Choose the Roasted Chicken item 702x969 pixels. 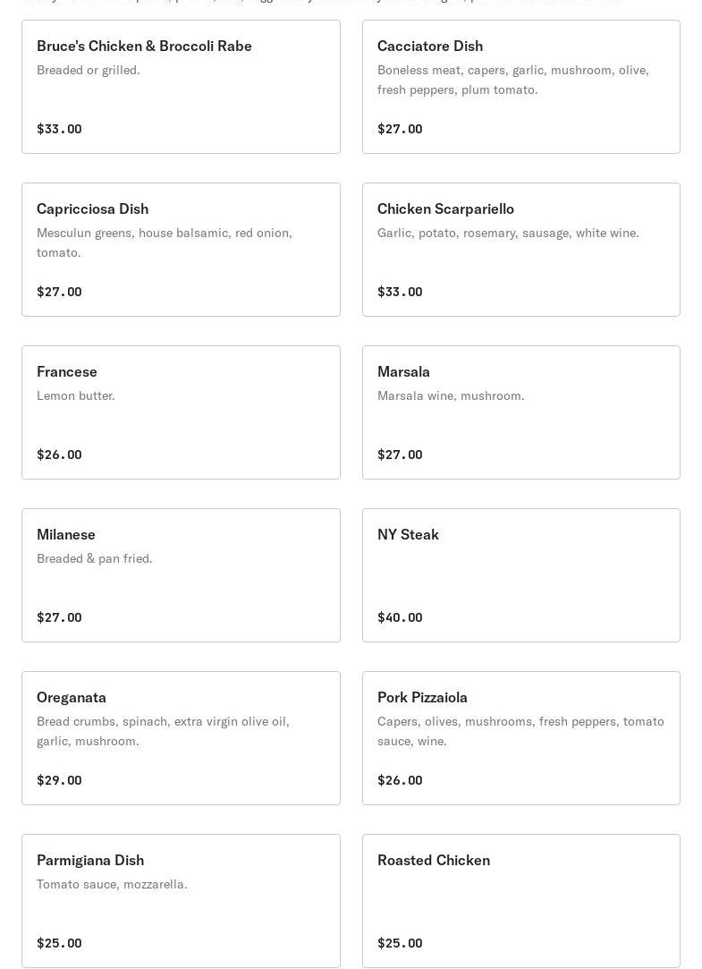click(x=520, y=901)
